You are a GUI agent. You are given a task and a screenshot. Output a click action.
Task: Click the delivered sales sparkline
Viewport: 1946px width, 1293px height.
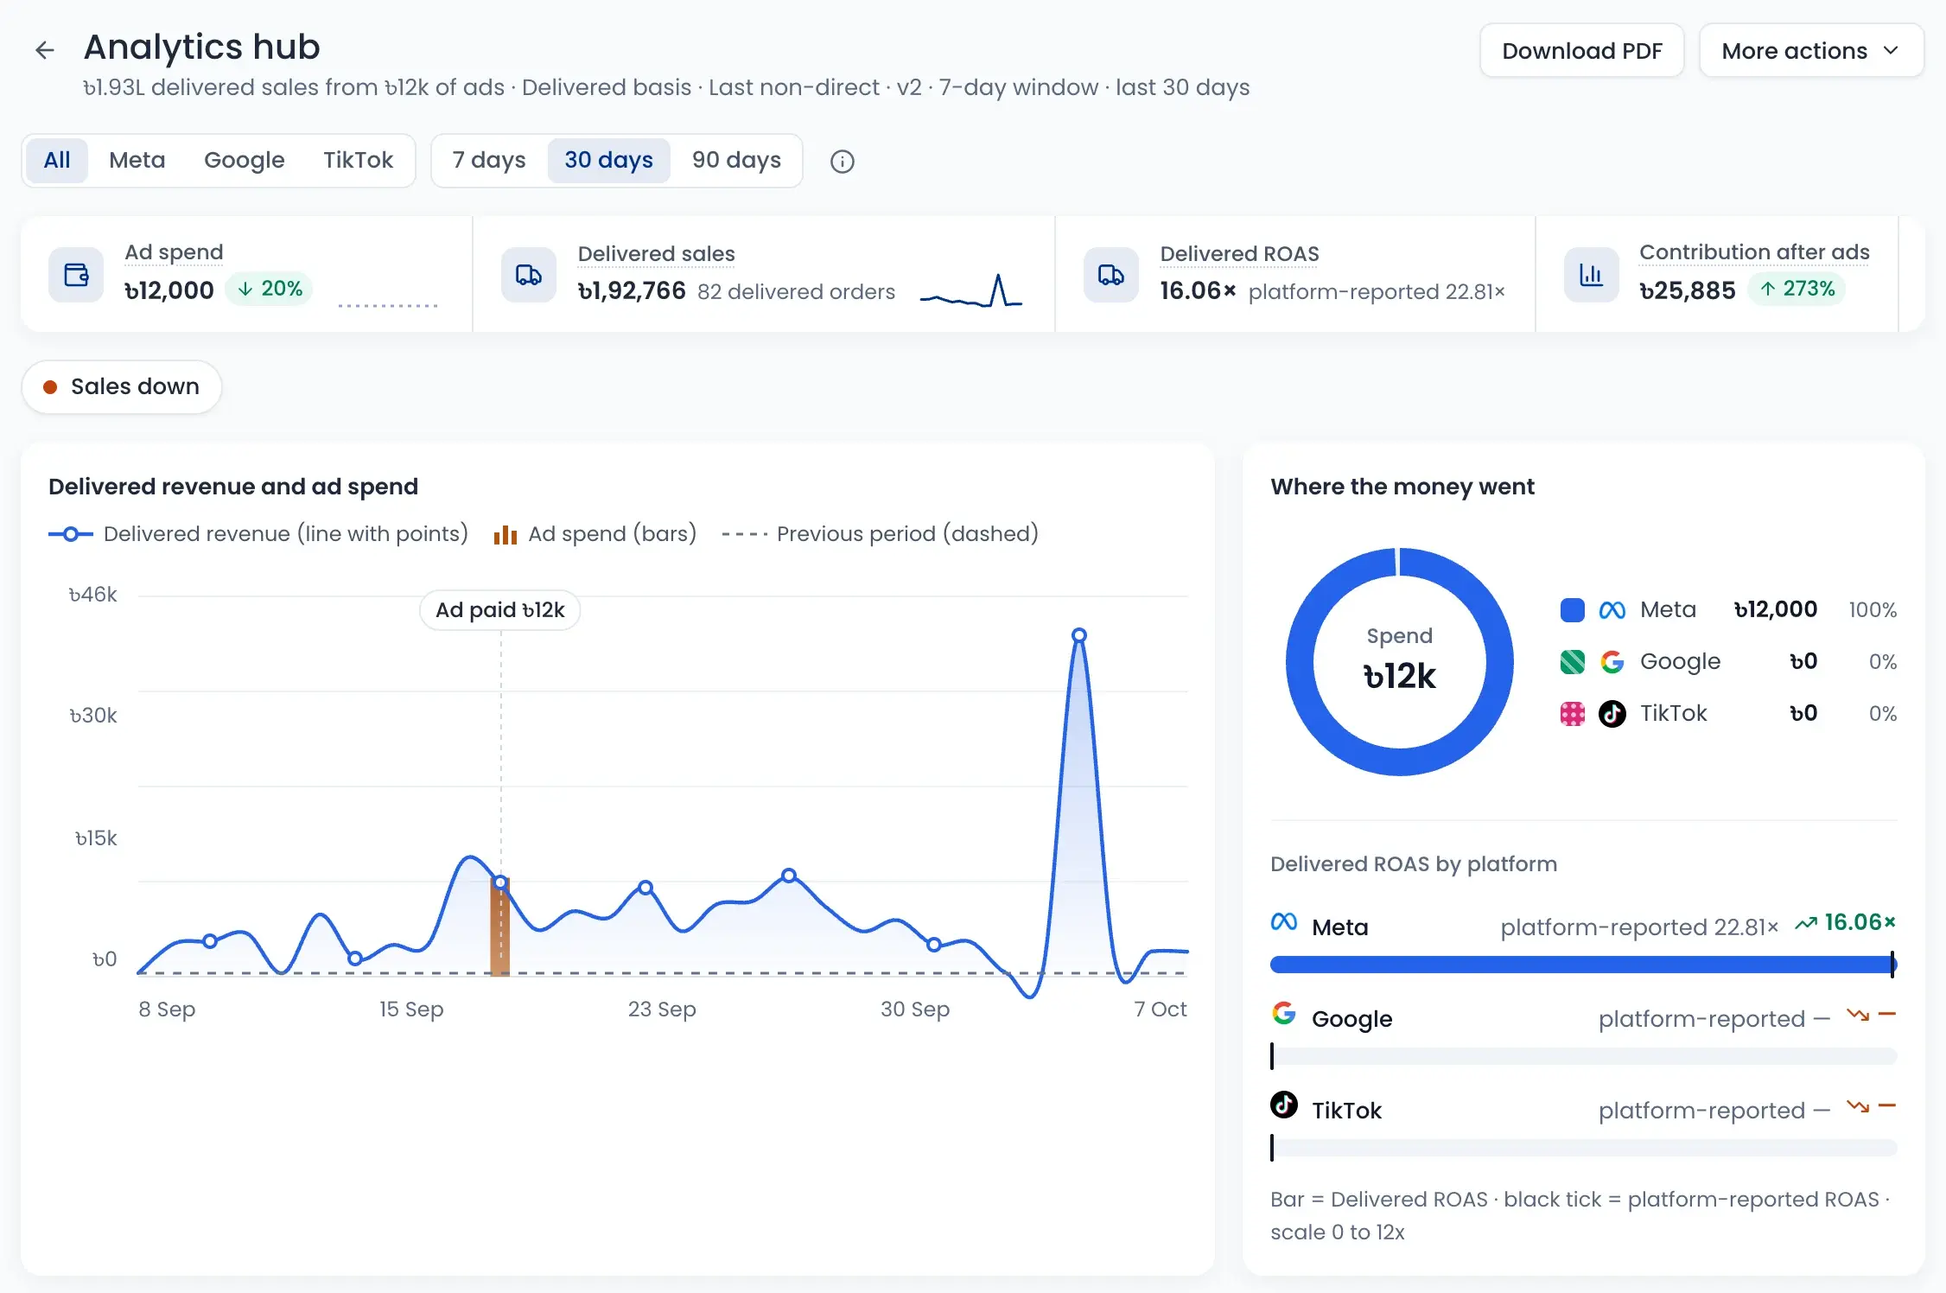tap(971, 291)
